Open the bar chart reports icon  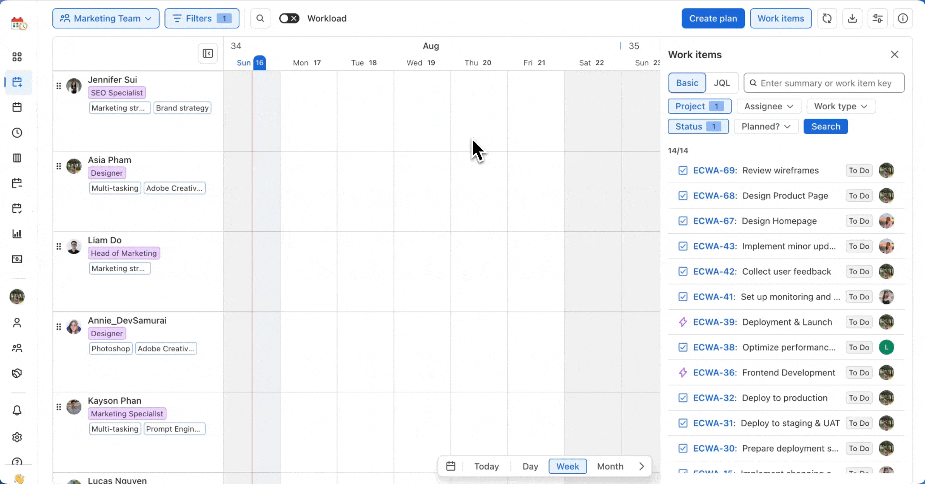[x=17, y=233]
